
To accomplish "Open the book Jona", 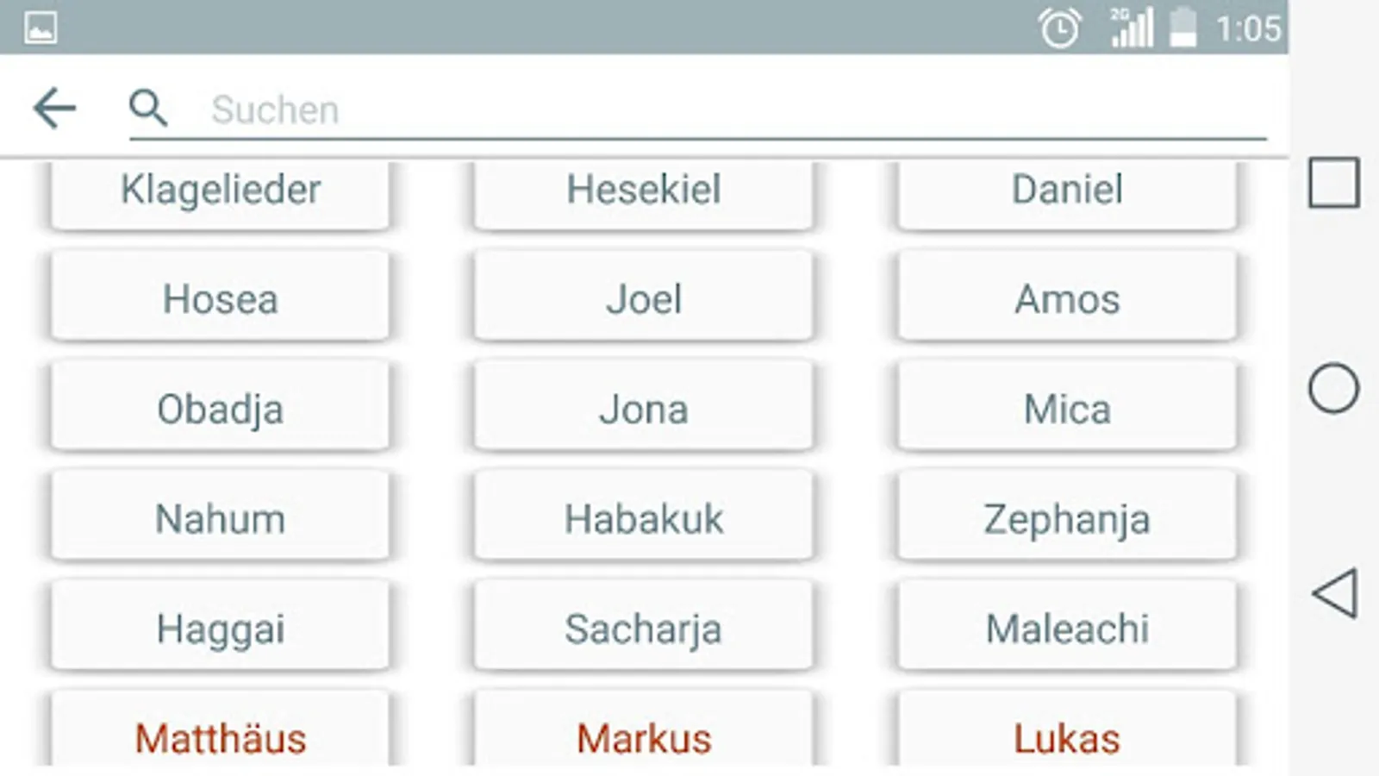I will point(643,408).
